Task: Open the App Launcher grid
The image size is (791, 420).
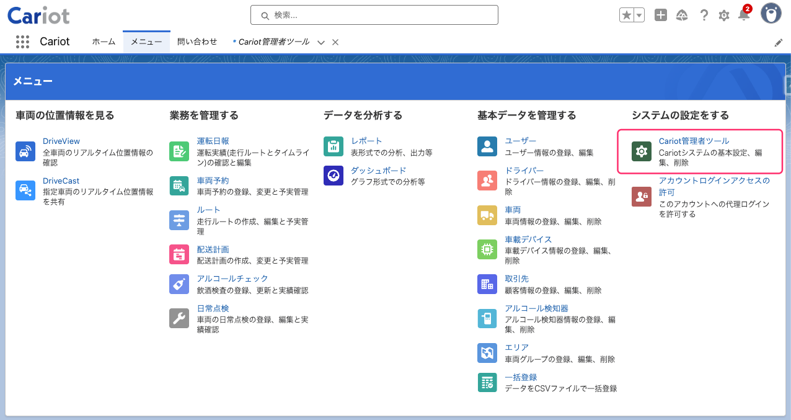Action: coord(23,42)
